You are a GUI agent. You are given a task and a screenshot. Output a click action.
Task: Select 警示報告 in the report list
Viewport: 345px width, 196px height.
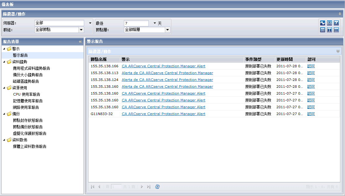click(20, 55)
